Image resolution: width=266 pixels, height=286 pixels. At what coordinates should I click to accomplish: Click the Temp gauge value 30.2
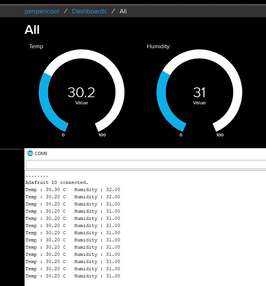pyautogui.click(x=81, y=92)
